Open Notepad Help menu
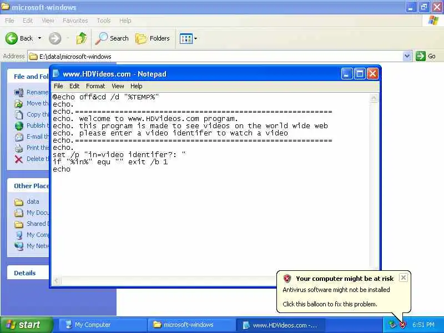 tap(136, 86)
